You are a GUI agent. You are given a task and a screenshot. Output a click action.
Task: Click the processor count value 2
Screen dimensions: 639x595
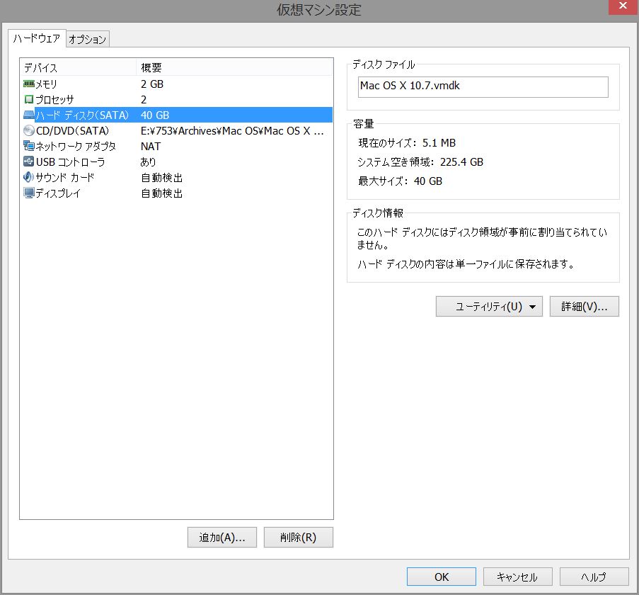click(x=144, y=99)
